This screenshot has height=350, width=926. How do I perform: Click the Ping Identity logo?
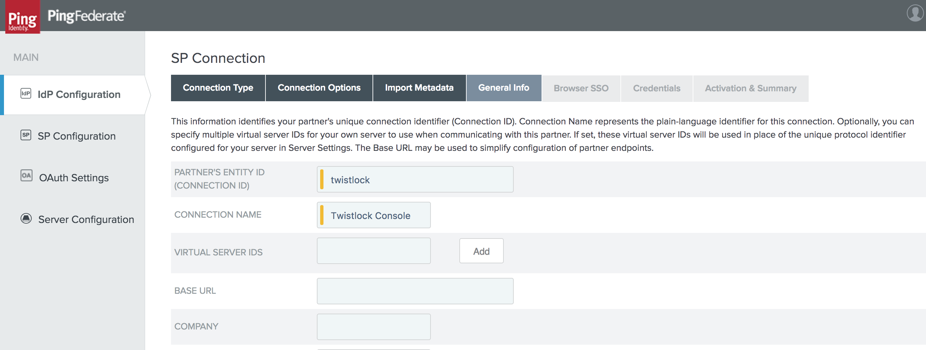[x=23, y=17]
